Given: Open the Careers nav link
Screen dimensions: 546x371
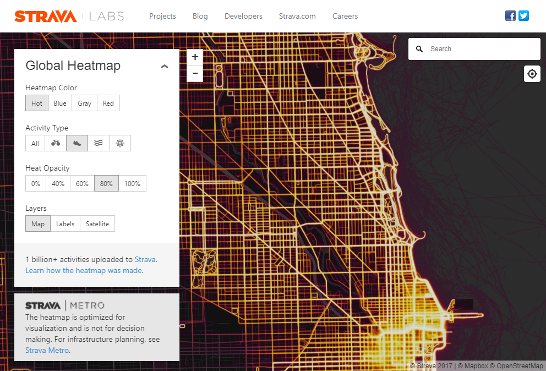Looking at the screenshot, I should coord(345,17).
